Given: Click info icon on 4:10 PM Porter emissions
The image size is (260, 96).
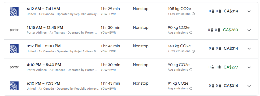Looking at the screenshot, I should coord(191,70).
